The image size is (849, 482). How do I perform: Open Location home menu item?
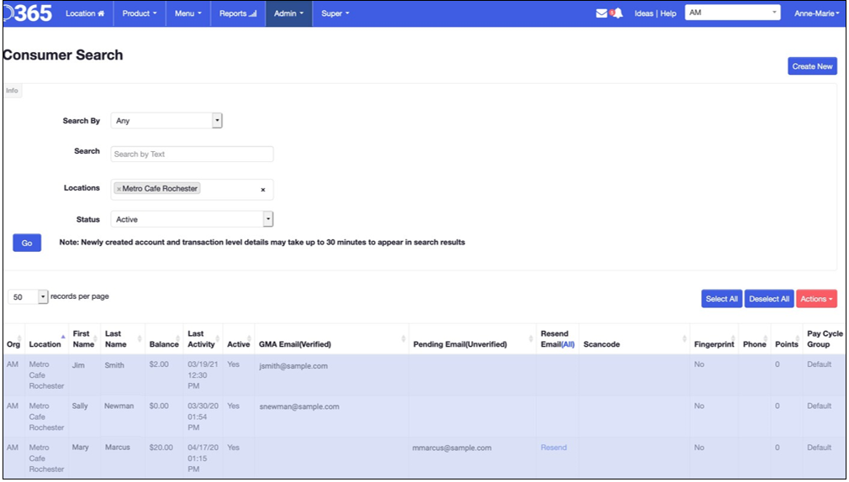(x=85, y=13)
